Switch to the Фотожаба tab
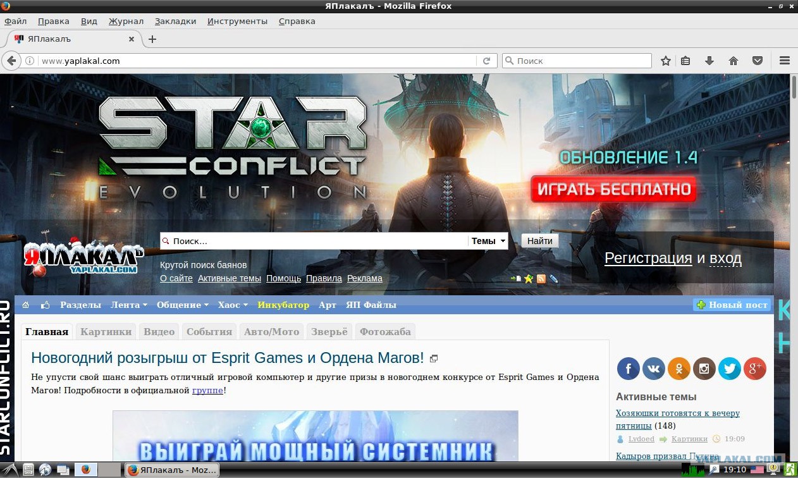The width and height of the screenshot is (798, 478). tap(385, 331)
